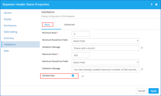Click the Please add a record message field
The image size is (161, 96).
105,48
